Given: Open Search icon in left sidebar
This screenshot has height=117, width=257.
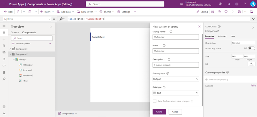Looking at the screenshot, I should tap(4, 79).
